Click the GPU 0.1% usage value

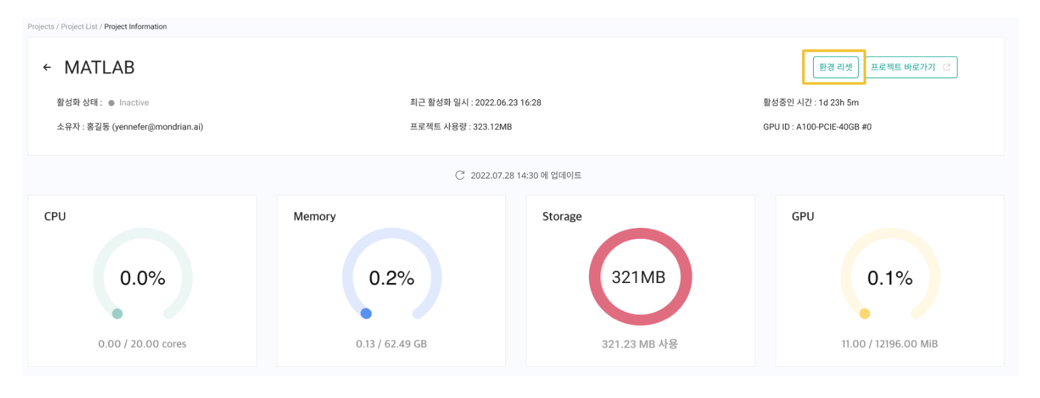point(889,278)
